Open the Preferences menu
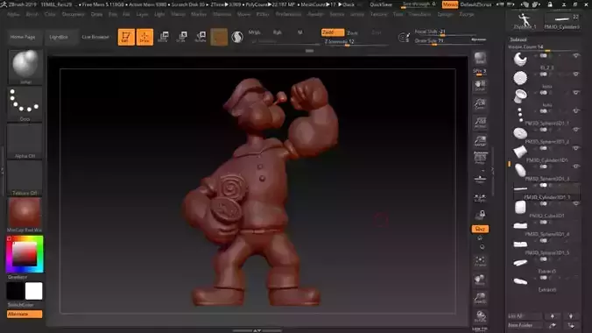The height and width of the screenshot is (333, 592). pyautogui.click(x=288, y=14)
